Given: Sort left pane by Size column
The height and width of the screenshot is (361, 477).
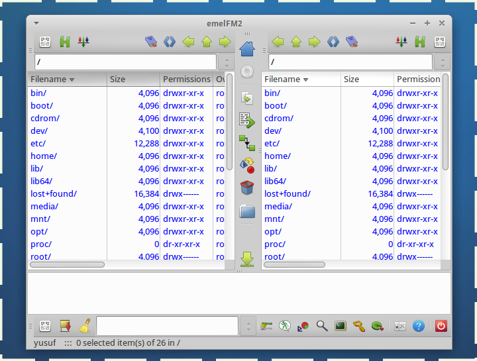Looking at the screenshot, I should click(x=133, y=79).
